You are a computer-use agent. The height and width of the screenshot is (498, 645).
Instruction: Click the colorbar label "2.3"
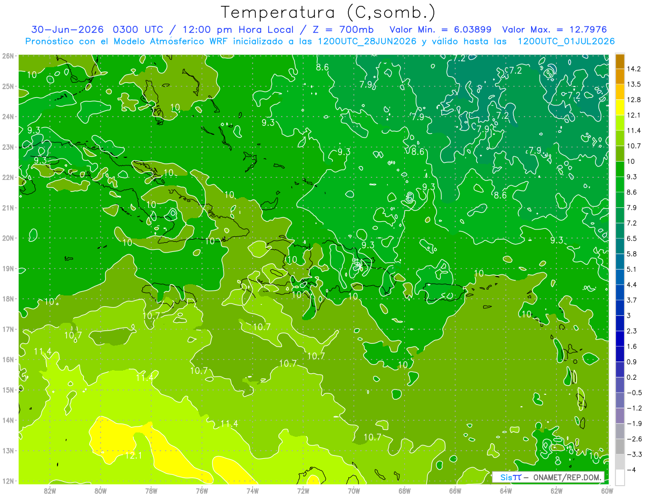[632, 331]
